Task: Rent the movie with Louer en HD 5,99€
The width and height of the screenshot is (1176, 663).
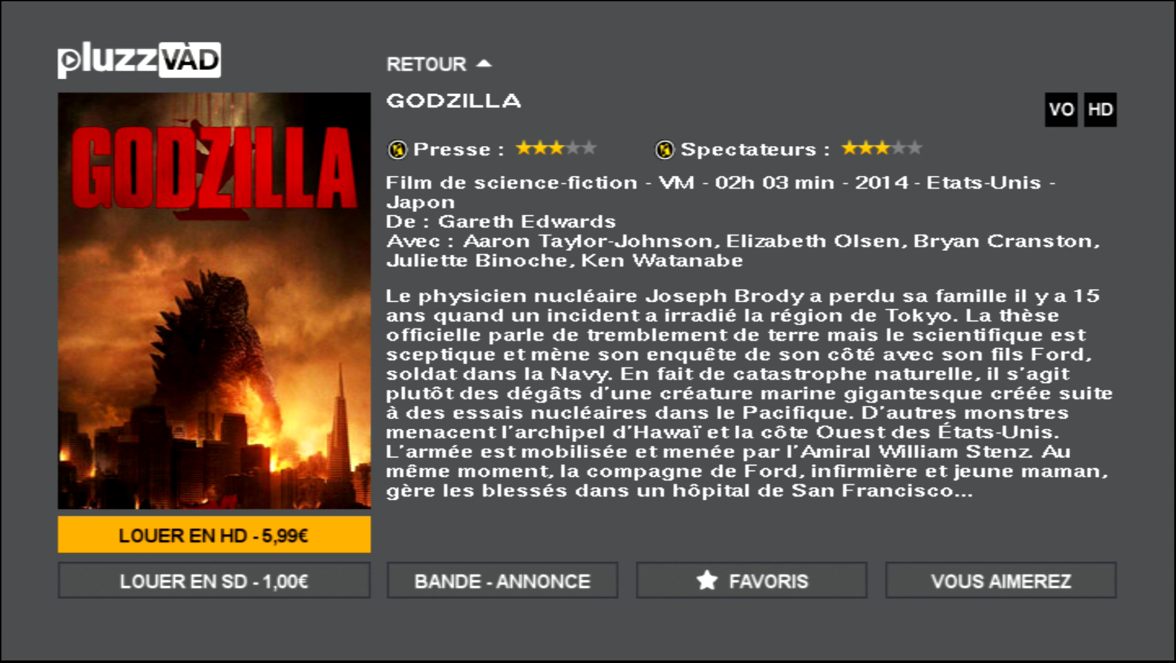Action: pyautogui.click(x=214, y=535)
